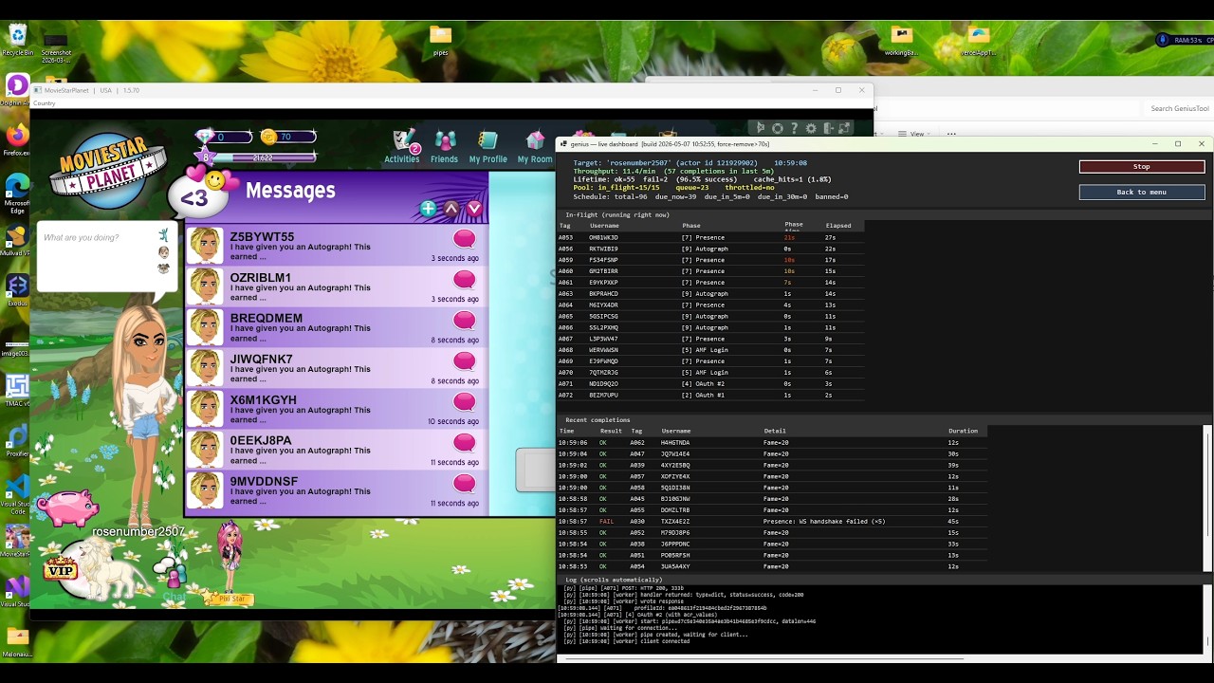Open Z5BYWT55 avatar thumbnail in messages
The width and height of the screenshot is (1214, 683).
tap(206, 246)
